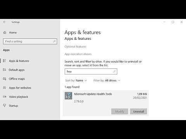Go back using the Settings back arrow
The width and height of the screenshot is (186, 139).
[x=5, y=22]
